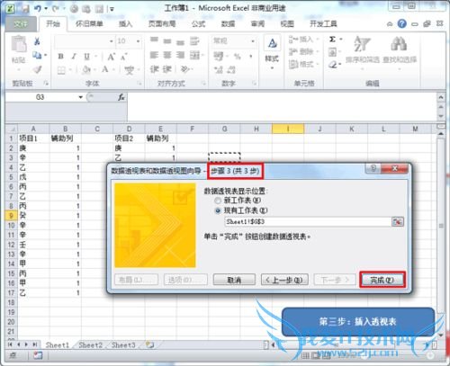Screen dimensions: 450x366
Task: Click the Borders icon
Action: pos(61,70)
